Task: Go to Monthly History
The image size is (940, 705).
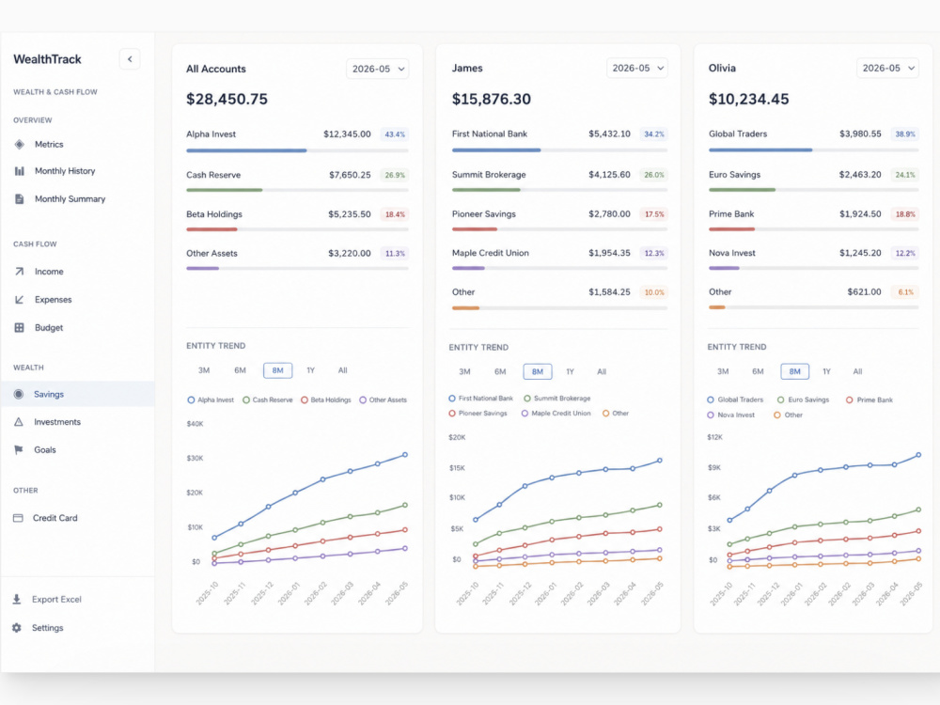Action: tap(65, 171)
